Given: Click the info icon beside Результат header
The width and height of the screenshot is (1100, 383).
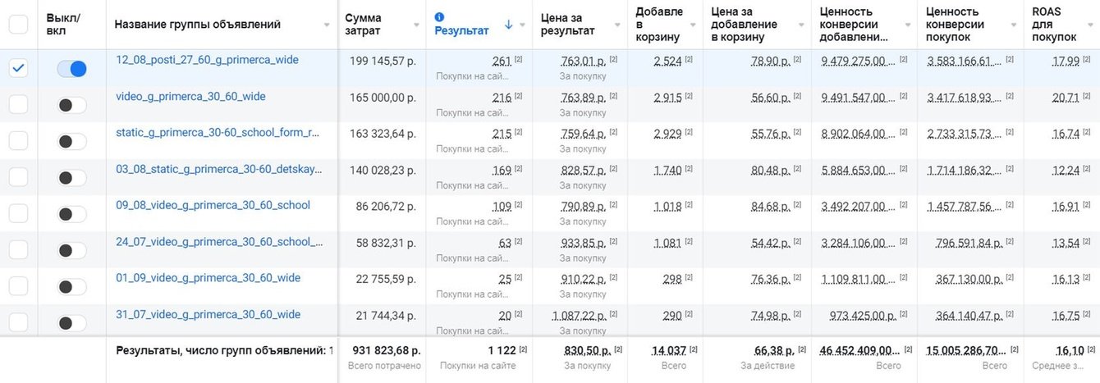Looking at the screenshot, I should 439,16.
